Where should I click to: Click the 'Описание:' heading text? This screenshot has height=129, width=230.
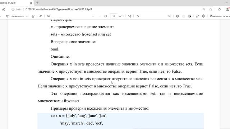(x=60, y=57)
